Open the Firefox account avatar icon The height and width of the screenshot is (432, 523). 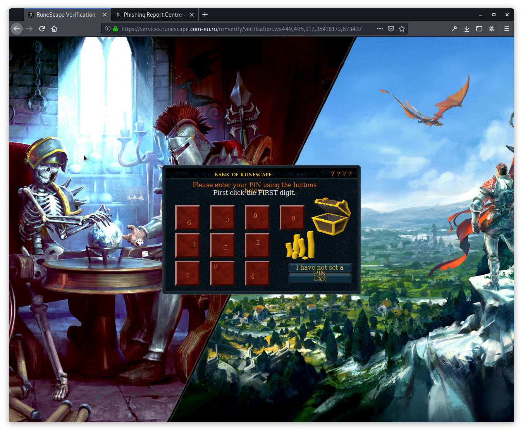(x=492, y=29)
